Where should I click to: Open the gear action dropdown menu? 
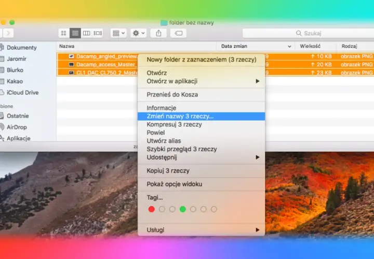pos(138,33)
